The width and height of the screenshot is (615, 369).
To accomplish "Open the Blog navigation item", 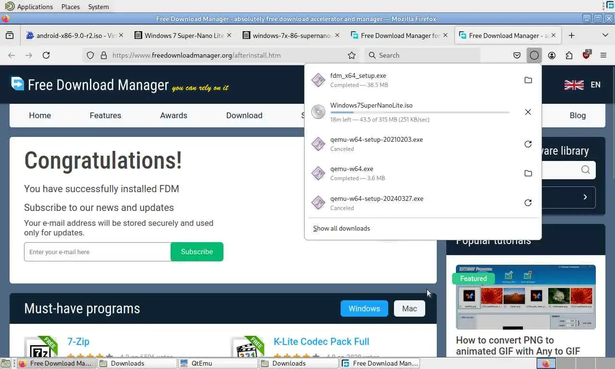I will pyautogui.click(x=578, y=115).
